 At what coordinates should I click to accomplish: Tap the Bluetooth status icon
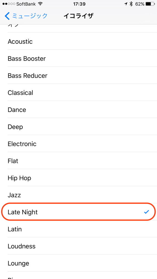pos(131,4)
